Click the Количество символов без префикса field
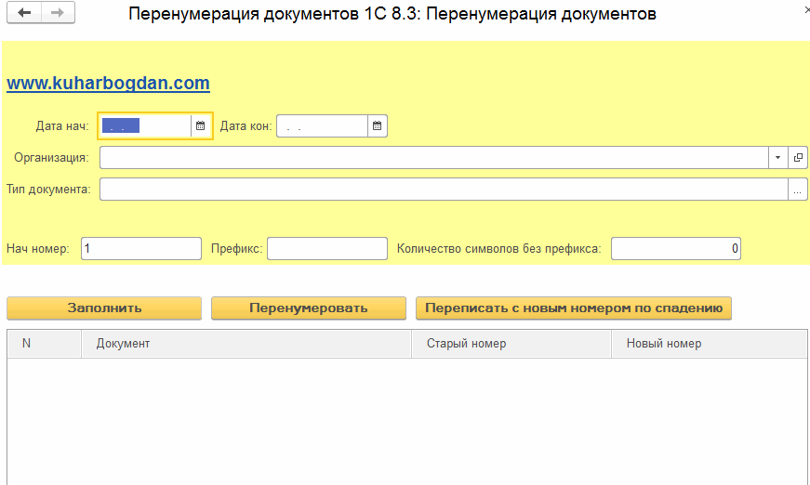Viewport: 810px width, 485px height. [675, 248]
